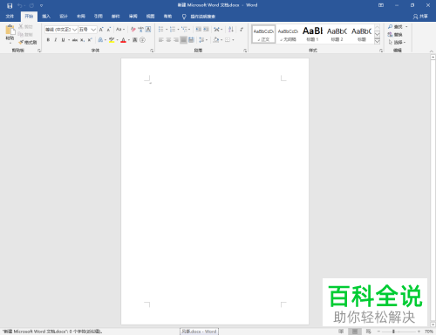Decrease paragraph indent
This screenshot has width=436, height=335.
tap(199, 30)
